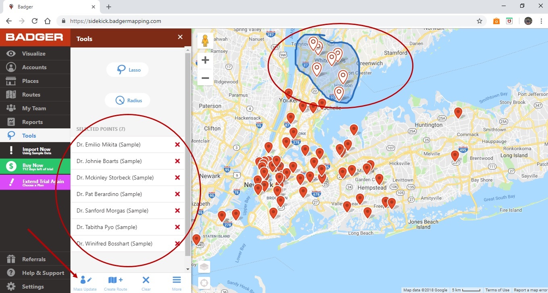
Task: Click the address bar URL
Action: pyautogui.click(x=116, y=21)
